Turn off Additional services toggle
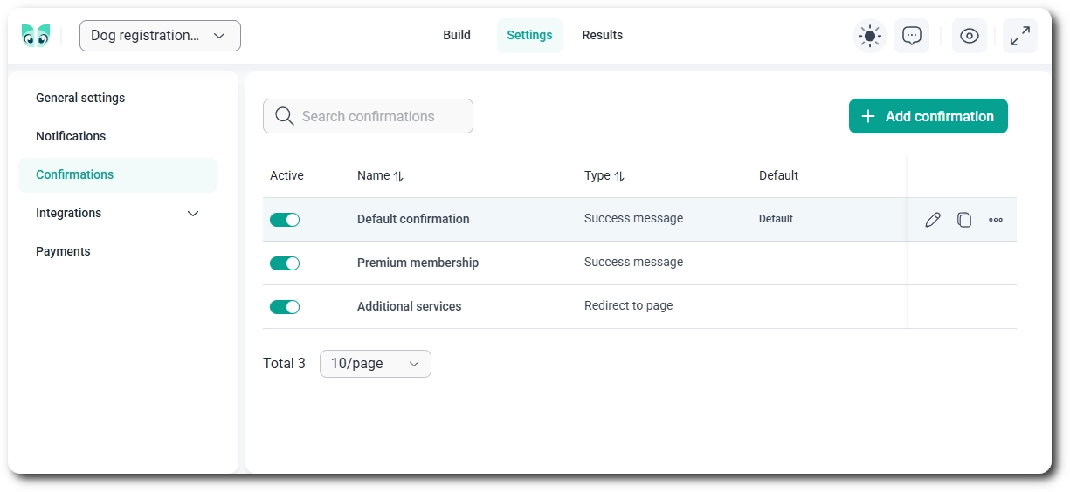Screen dimensions: 1070x492 (285, 307)
